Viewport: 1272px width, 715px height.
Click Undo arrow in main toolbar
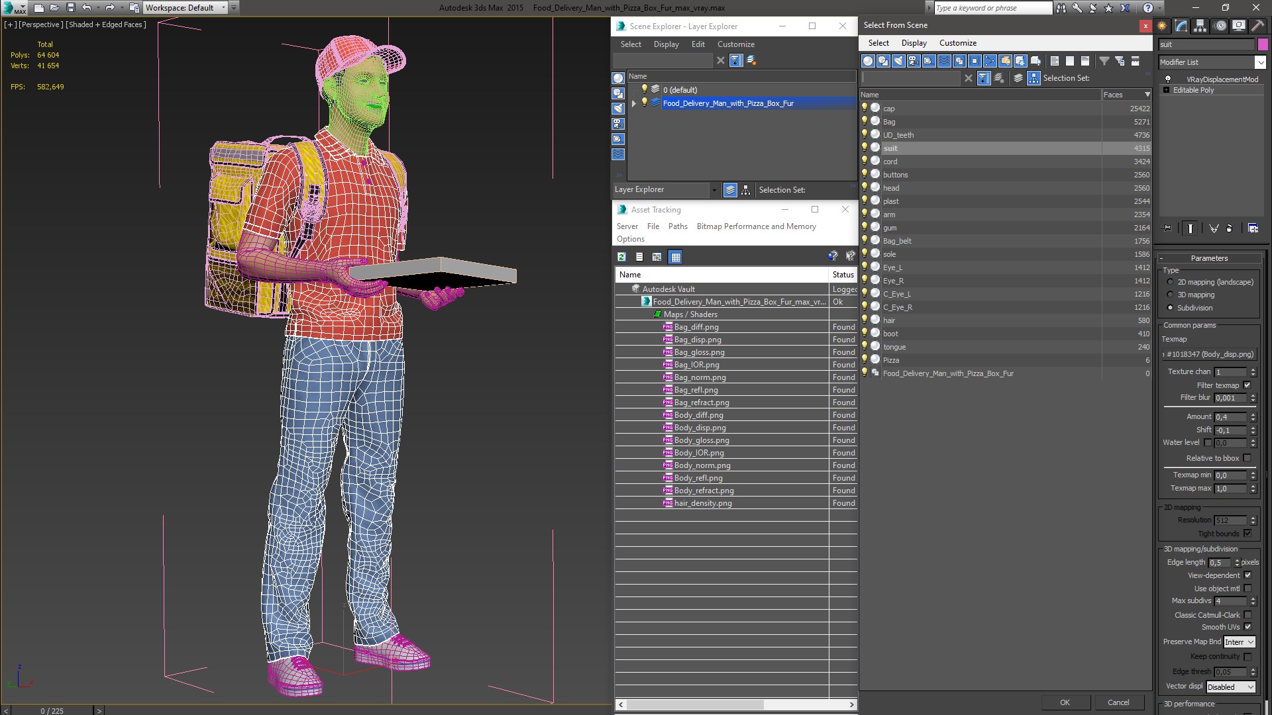[x=86, y=8]
